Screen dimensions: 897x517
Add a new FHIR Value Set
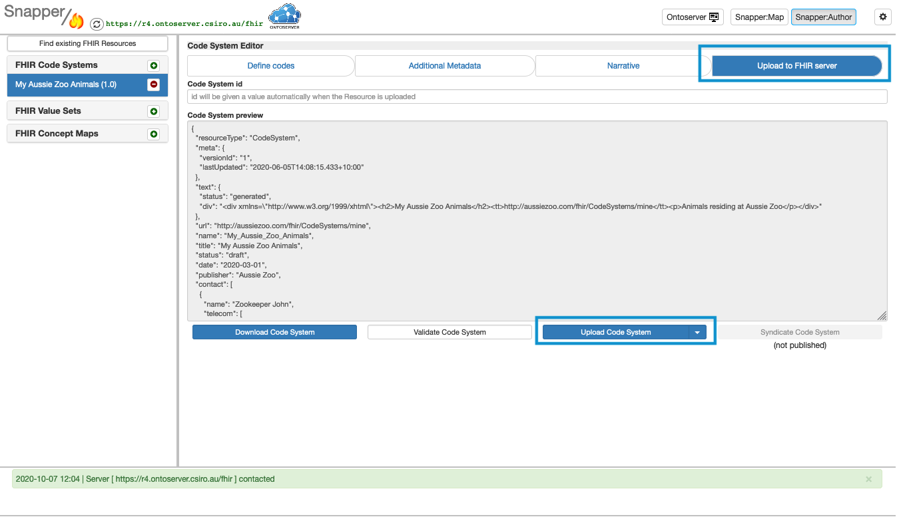point(154,111)
